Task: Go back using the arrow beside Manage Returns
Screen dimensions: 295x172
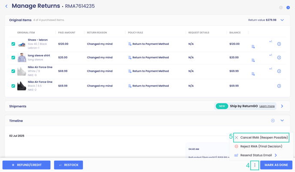Action: click(6, 6)
